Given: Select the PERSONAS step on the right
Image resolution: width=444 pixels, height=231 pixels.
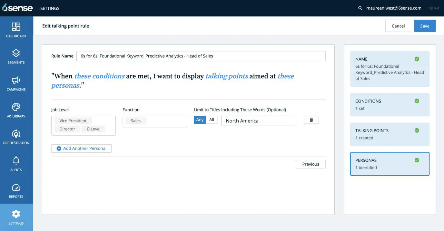Looking at the screenshot, I should tap(390, 164).
